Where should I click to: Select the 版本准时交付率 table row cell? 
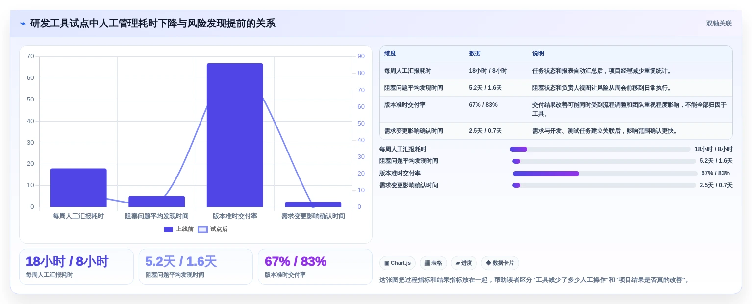(405, 105)
